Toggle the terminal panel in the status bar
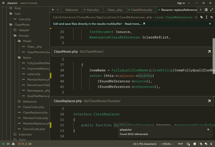This screenshot has height=147, width=215. click(x=195, y=144)
